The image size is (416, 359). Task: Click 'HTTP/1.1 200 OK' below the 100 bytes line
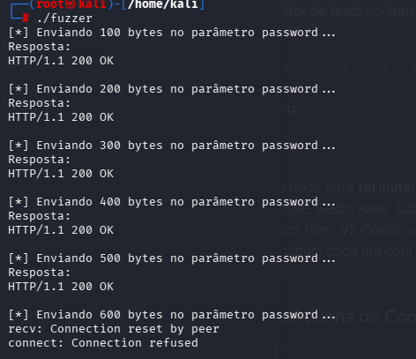click(x=61, y=61)
